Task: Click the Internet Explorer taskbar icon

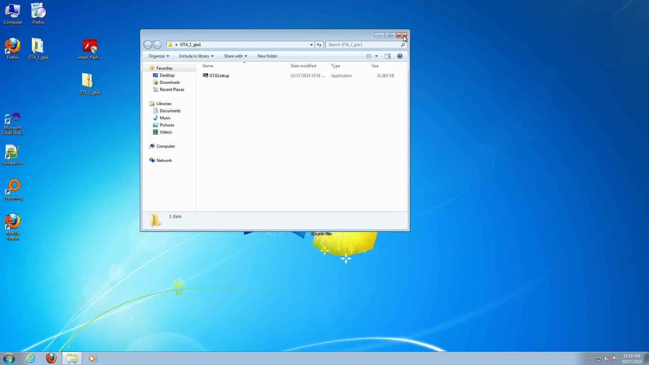Action: [30, 358]
